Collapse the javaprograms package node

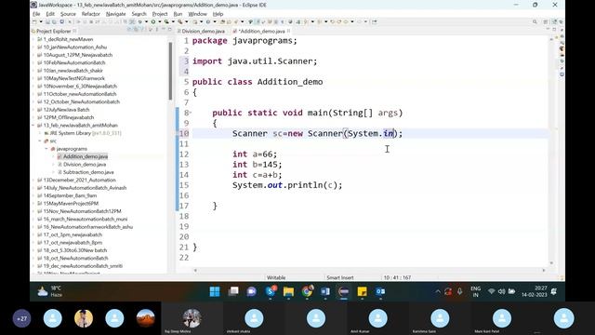pyautogui.click(x=46, y=149)
